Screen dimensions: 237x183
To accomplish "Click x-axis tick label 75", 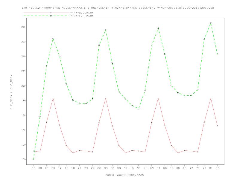I will (198, 168).
